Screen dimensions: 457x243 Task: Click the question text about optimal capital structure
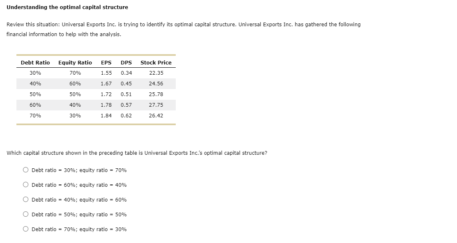point(137,153)
